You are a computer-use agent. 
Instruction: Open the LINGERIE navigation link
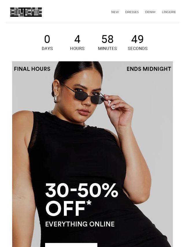point(169,12)
